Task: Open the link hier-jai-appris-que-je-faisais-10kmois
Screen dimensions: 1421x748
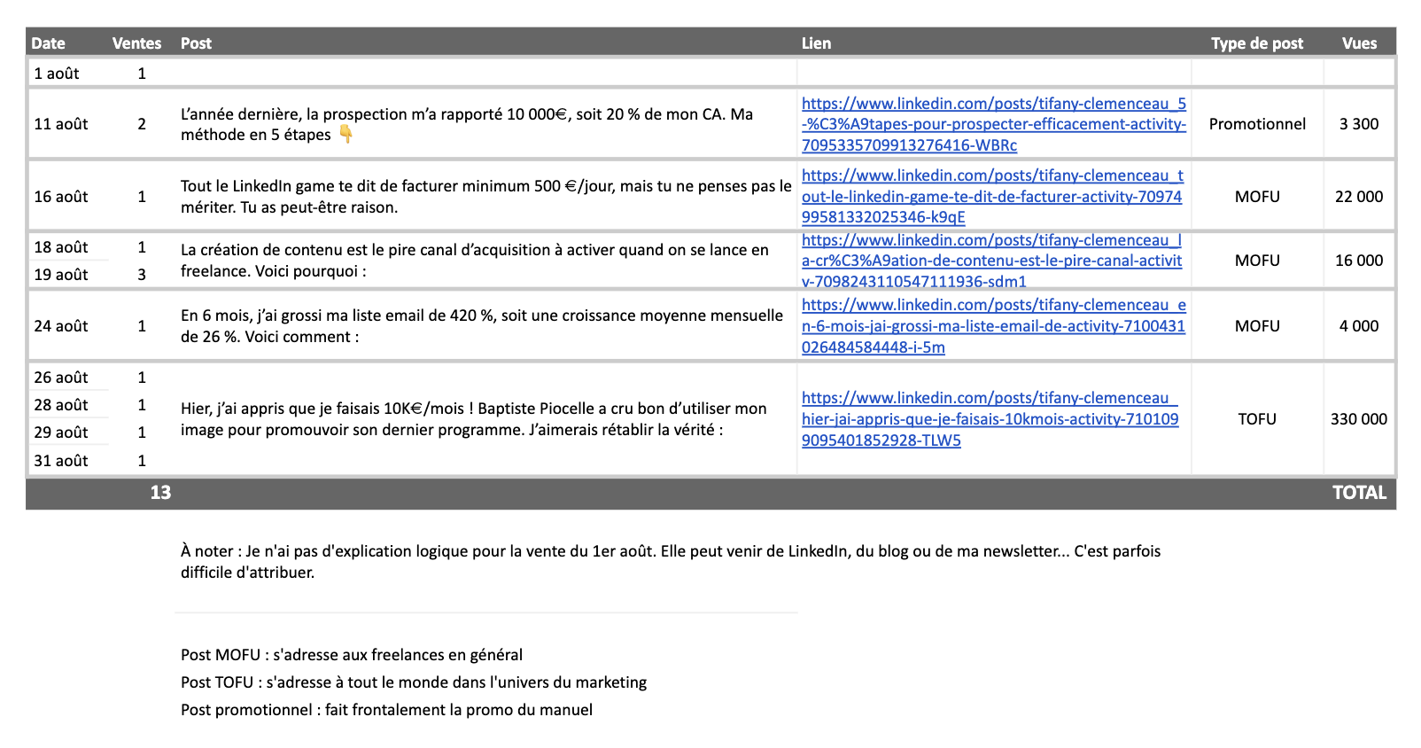Action: pyautogui.click(x=990, y=419)
